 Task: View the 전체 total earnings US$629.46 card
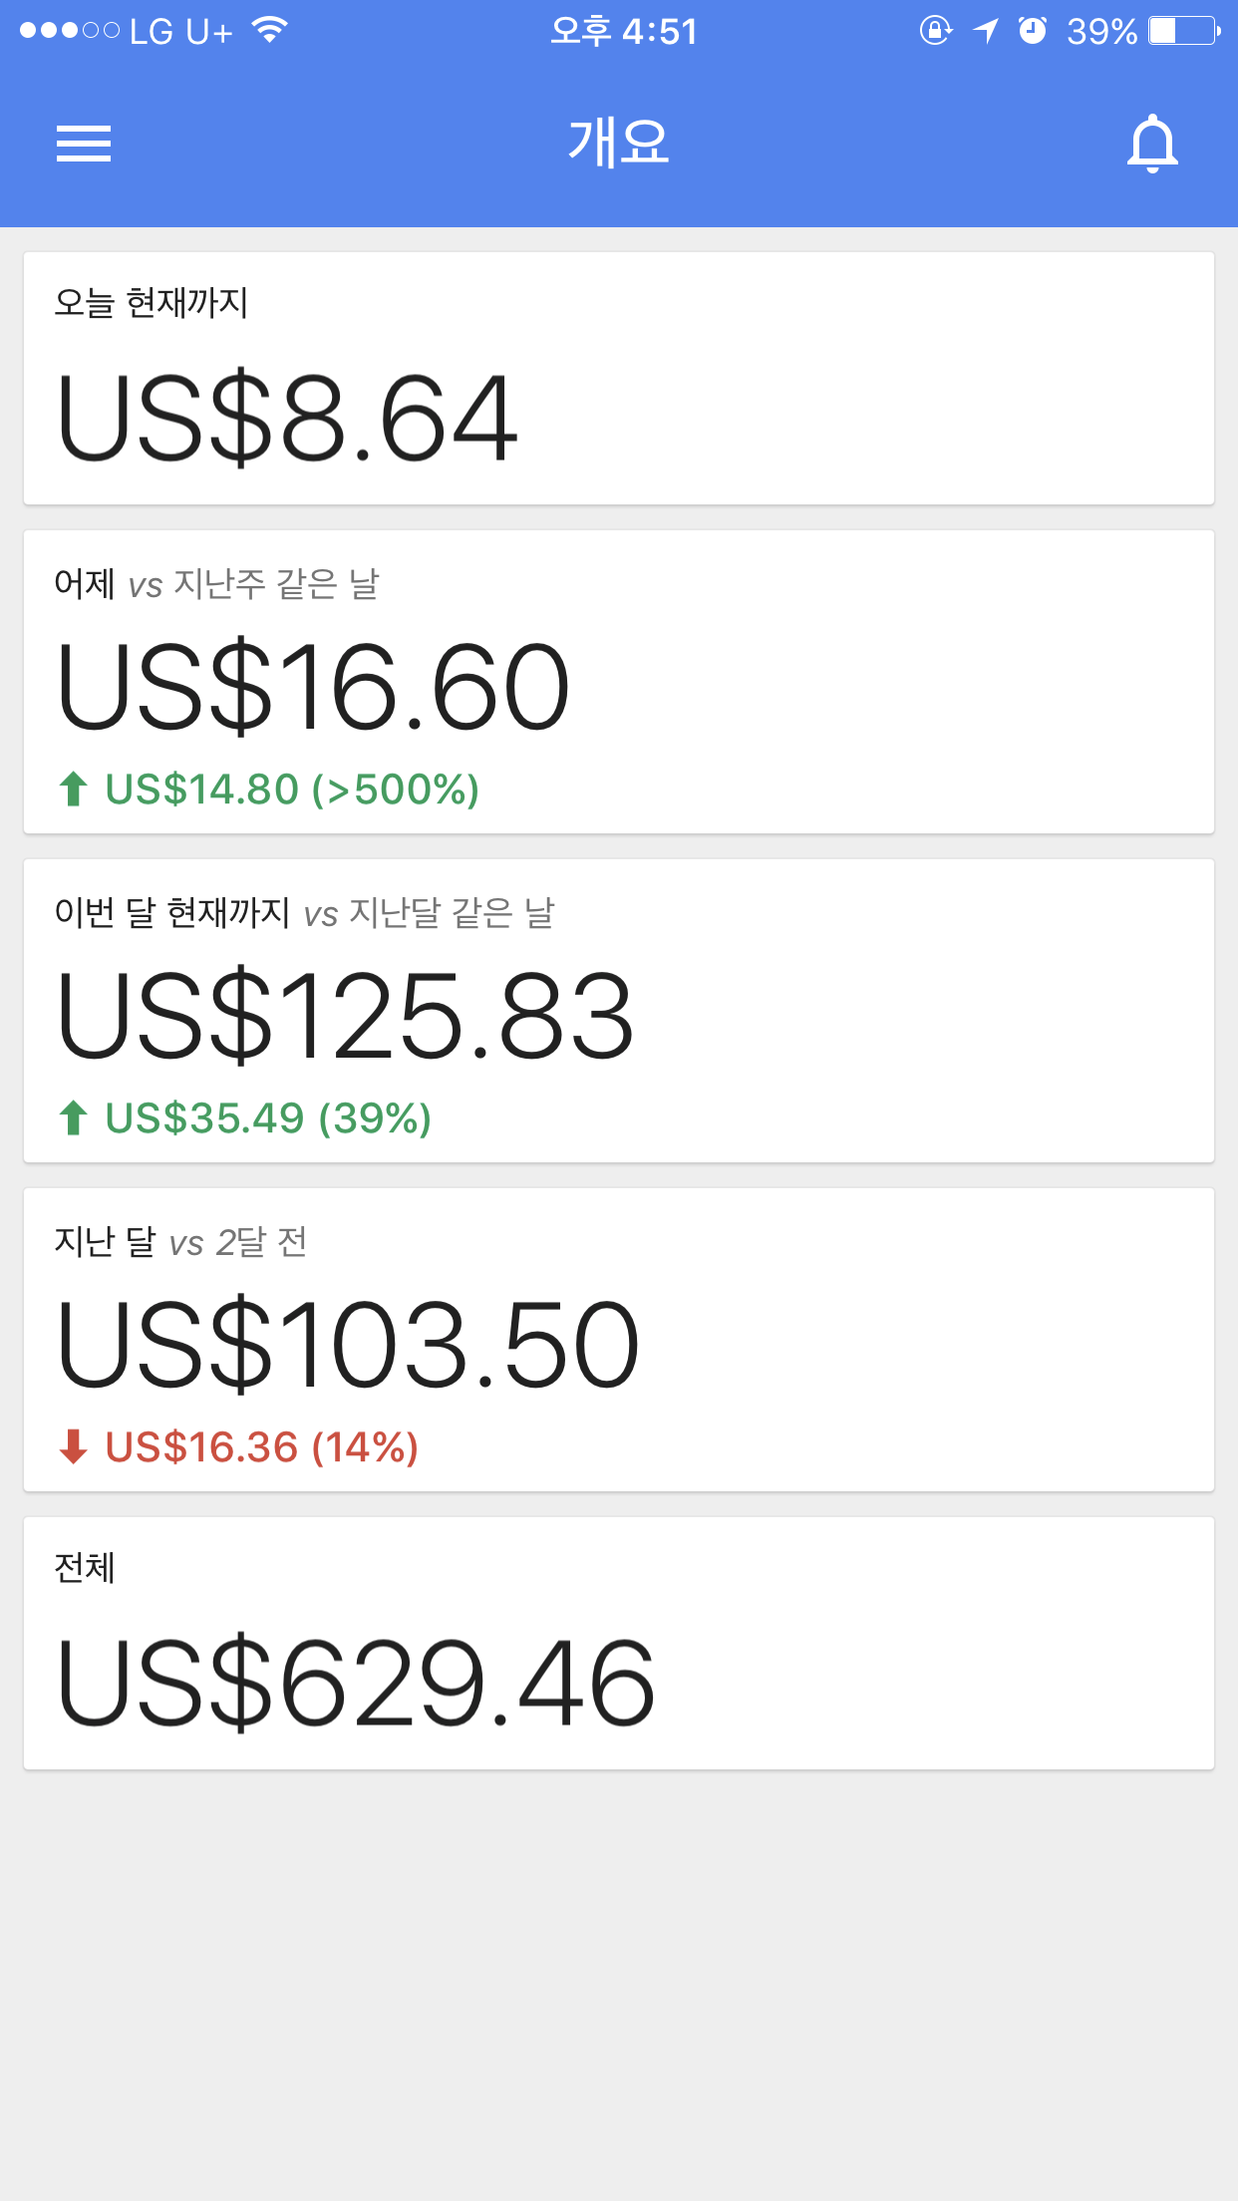(619, 1644)
